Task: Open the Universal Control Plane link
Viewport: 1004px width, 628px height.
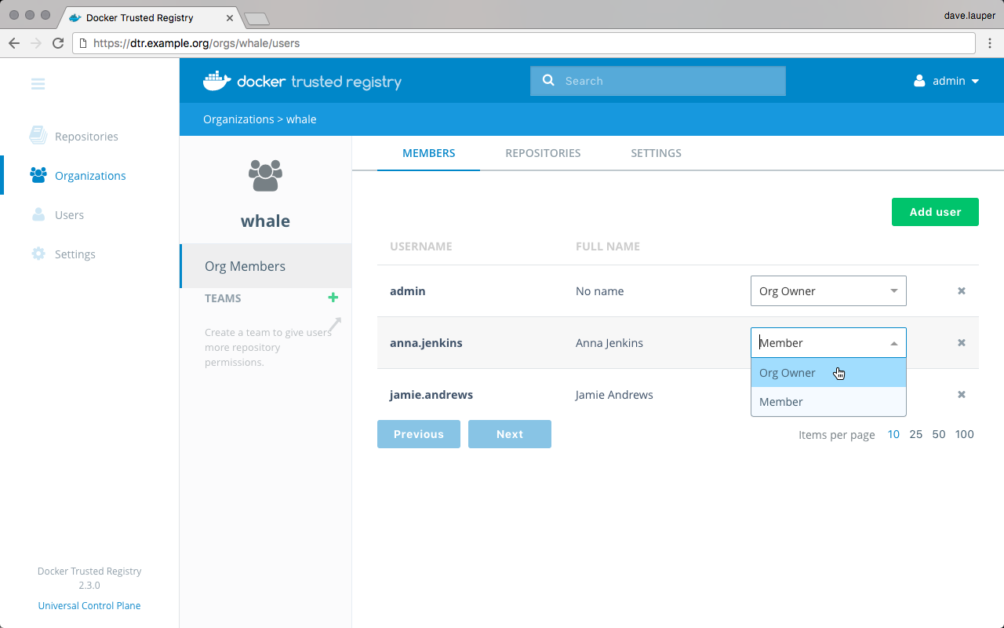Action: 89,606
